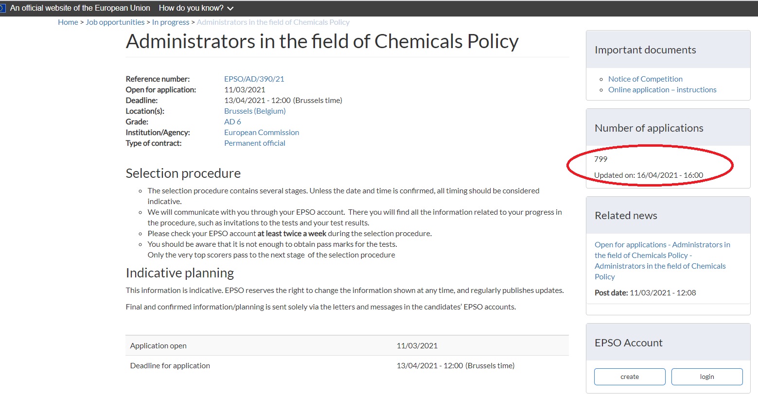Click the AD 6 grade link
The image size is (758, 394).
(232, 121)
